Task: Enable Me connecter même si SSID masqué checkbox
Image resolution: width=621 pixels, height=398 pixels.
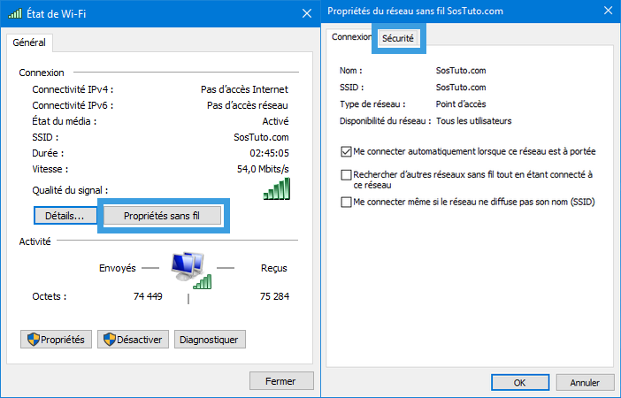Action: 346,202
